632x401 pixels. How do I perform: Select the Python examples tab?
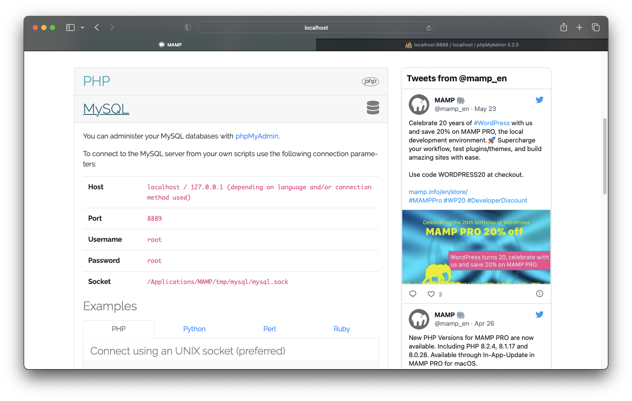pos(194,329)
